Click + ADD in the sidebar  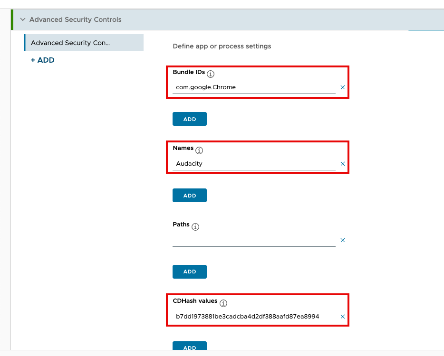[42, 60]
